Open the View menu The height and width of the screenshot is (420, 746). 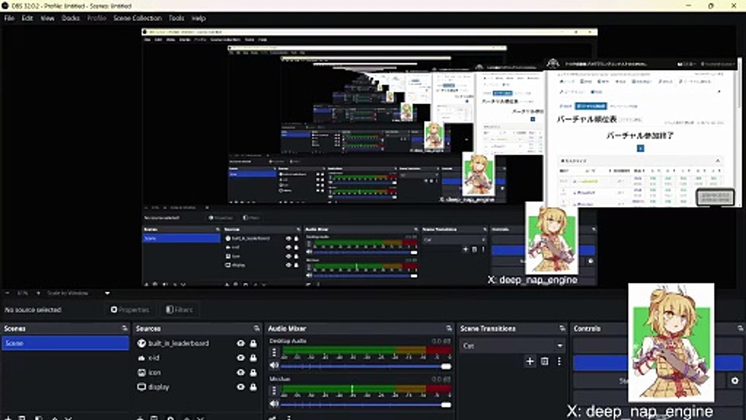pos(47,18)
